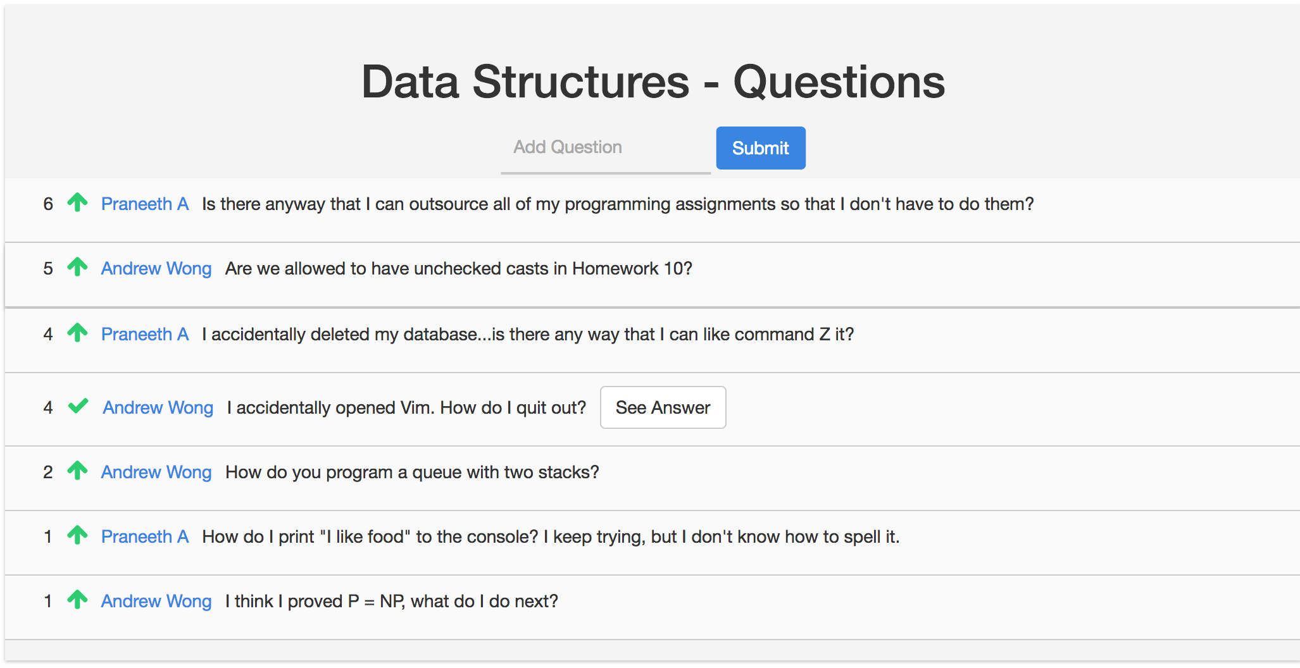Image resolution: width=1300 pixels, height=668 pixels.
Task: Open Andrew Wong's profile on queue stacks question
Action: point(156,473)
